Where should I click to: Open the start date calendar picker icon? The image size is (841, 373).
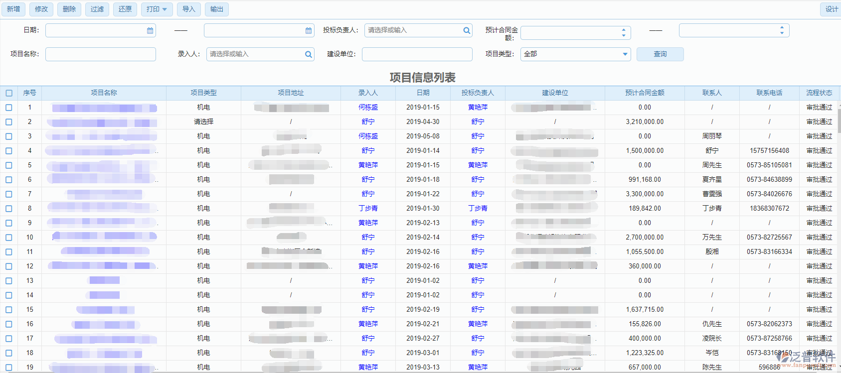click(x=150, y=30)
